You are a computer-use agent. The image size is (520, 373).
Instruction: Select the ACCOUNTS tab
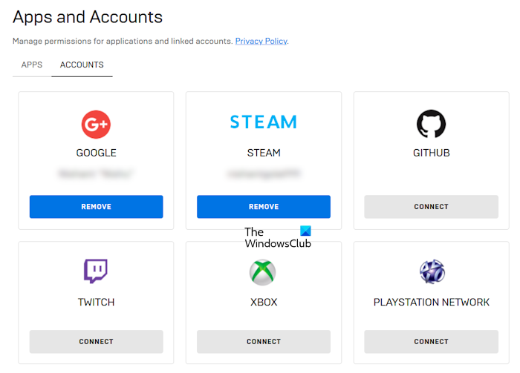82,65
